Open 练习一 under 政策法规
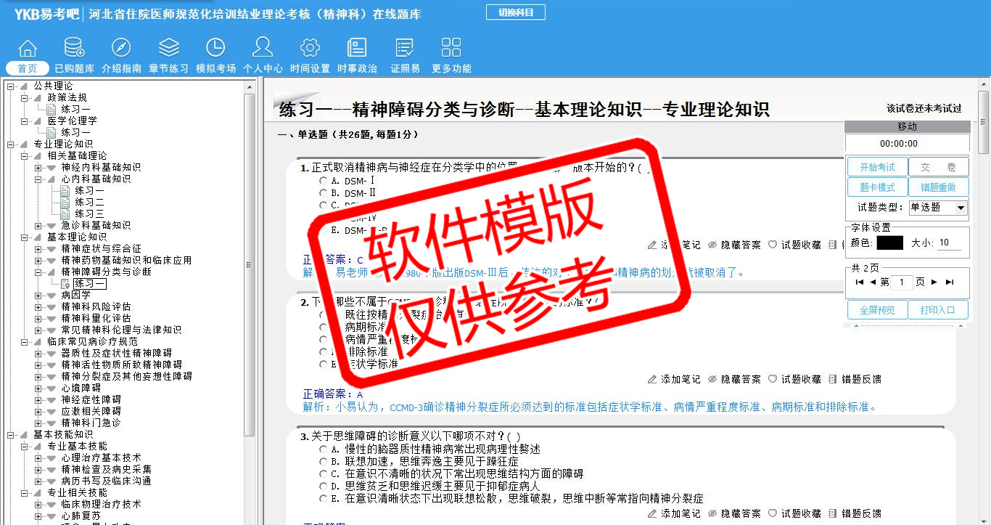The image size is (991, 525). (x=75, y=110)
